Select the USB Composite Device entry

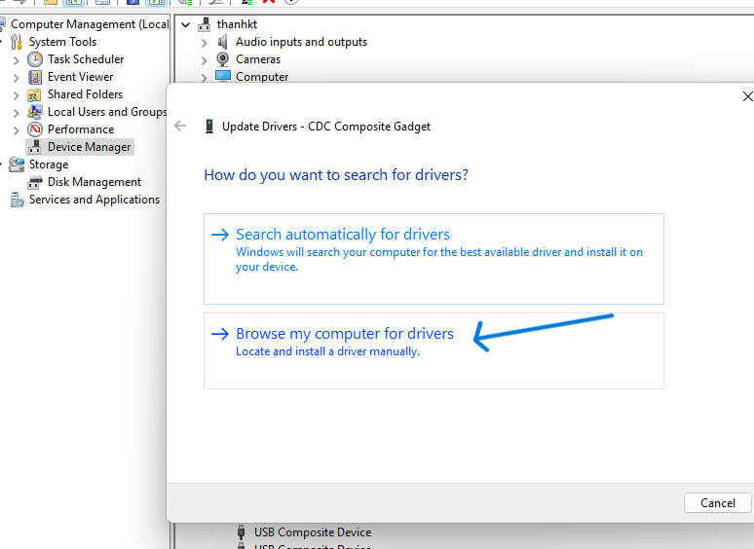coord(312,532)
